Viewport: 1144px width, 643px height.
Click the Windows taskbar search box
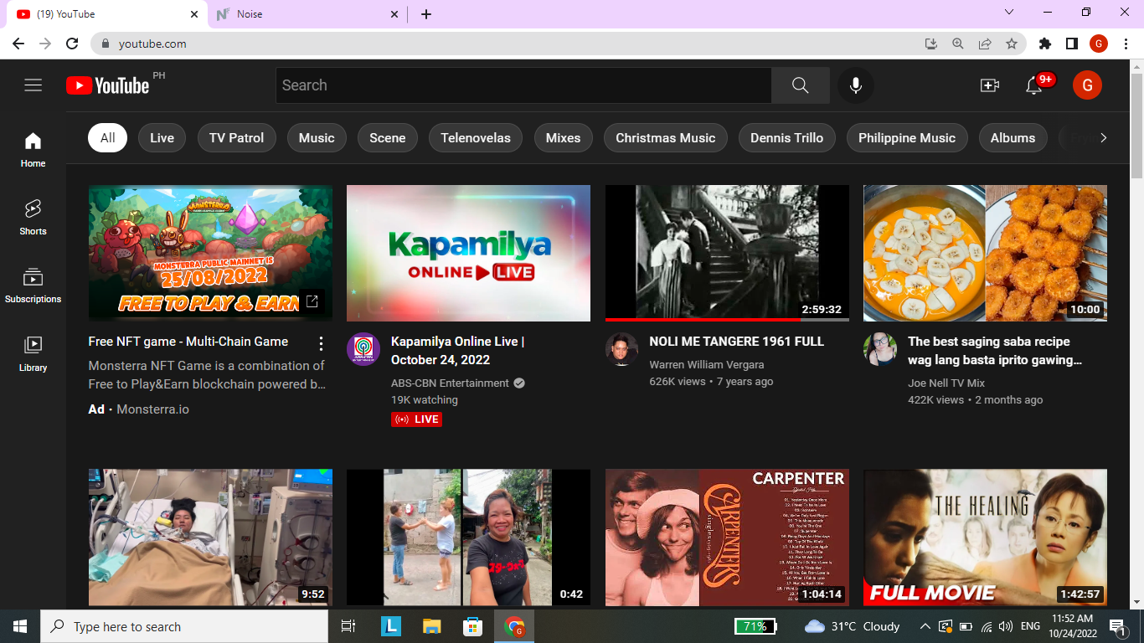(x=184, y=626)
